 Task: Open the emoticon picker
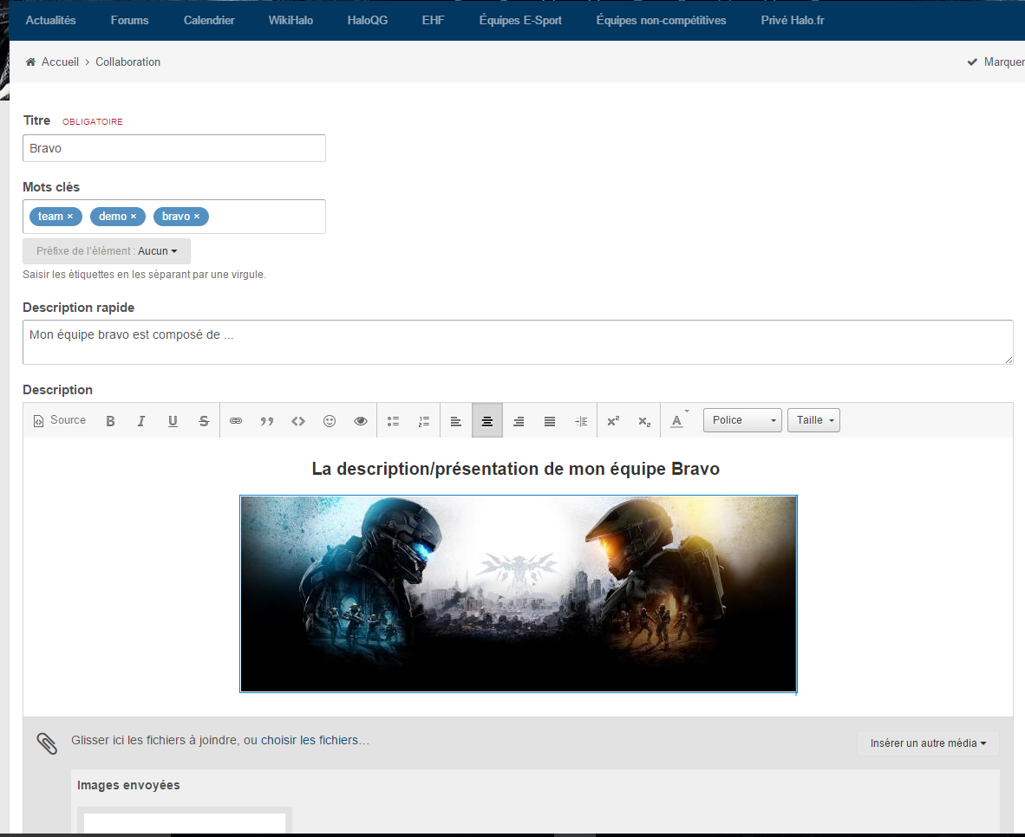point(330,421)
